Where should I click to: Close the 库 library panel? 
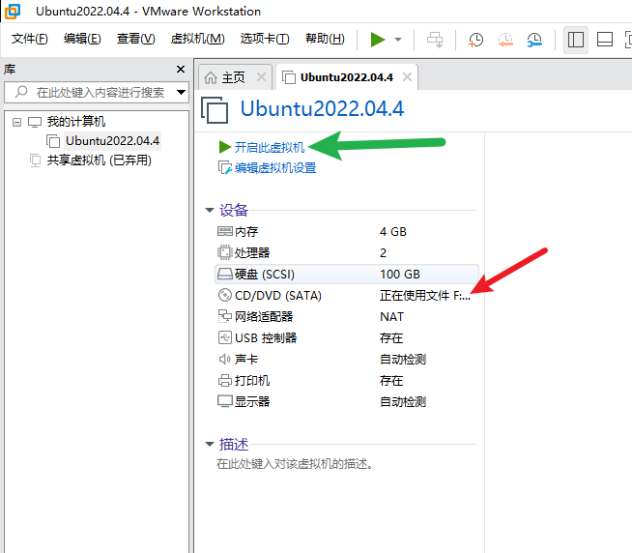[181, 70]
